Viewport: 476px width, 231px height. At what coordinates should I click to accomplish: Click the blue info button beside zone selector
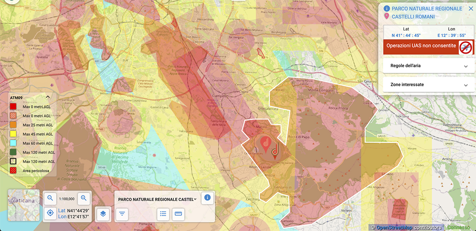pyautogui.click(x=207, y=198)
